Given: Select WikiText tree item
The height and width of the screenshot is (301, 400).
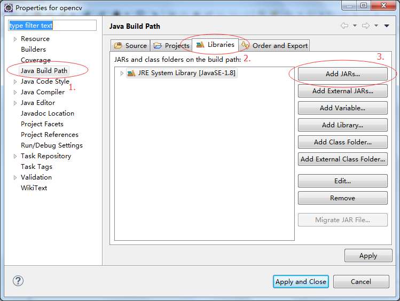Looking at the screenshot, I should [34, 188].
